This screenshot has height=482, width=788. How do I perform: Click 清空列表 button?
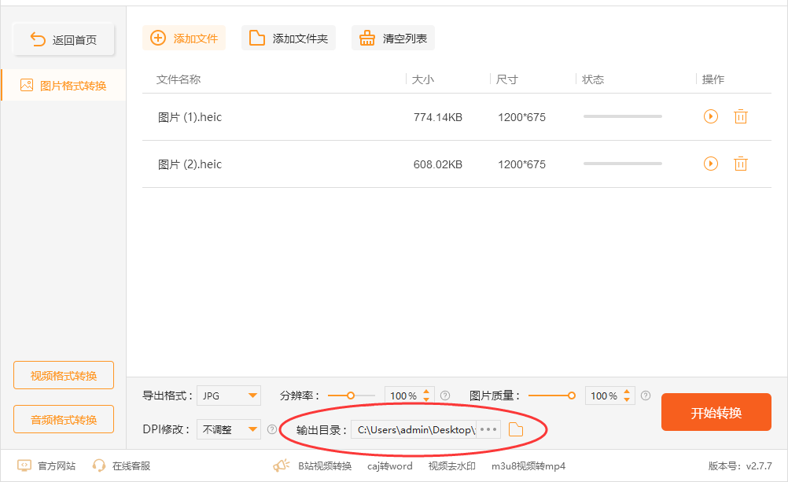(x=393, y=39)
